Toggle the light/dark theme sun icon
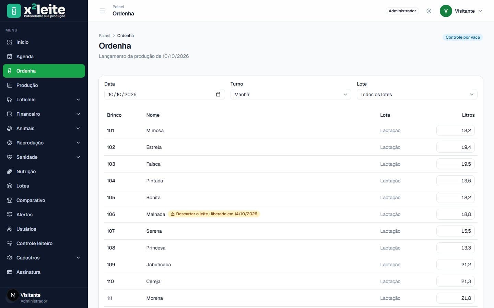This screenshot has height=308, width=494. tap(429, 11)
